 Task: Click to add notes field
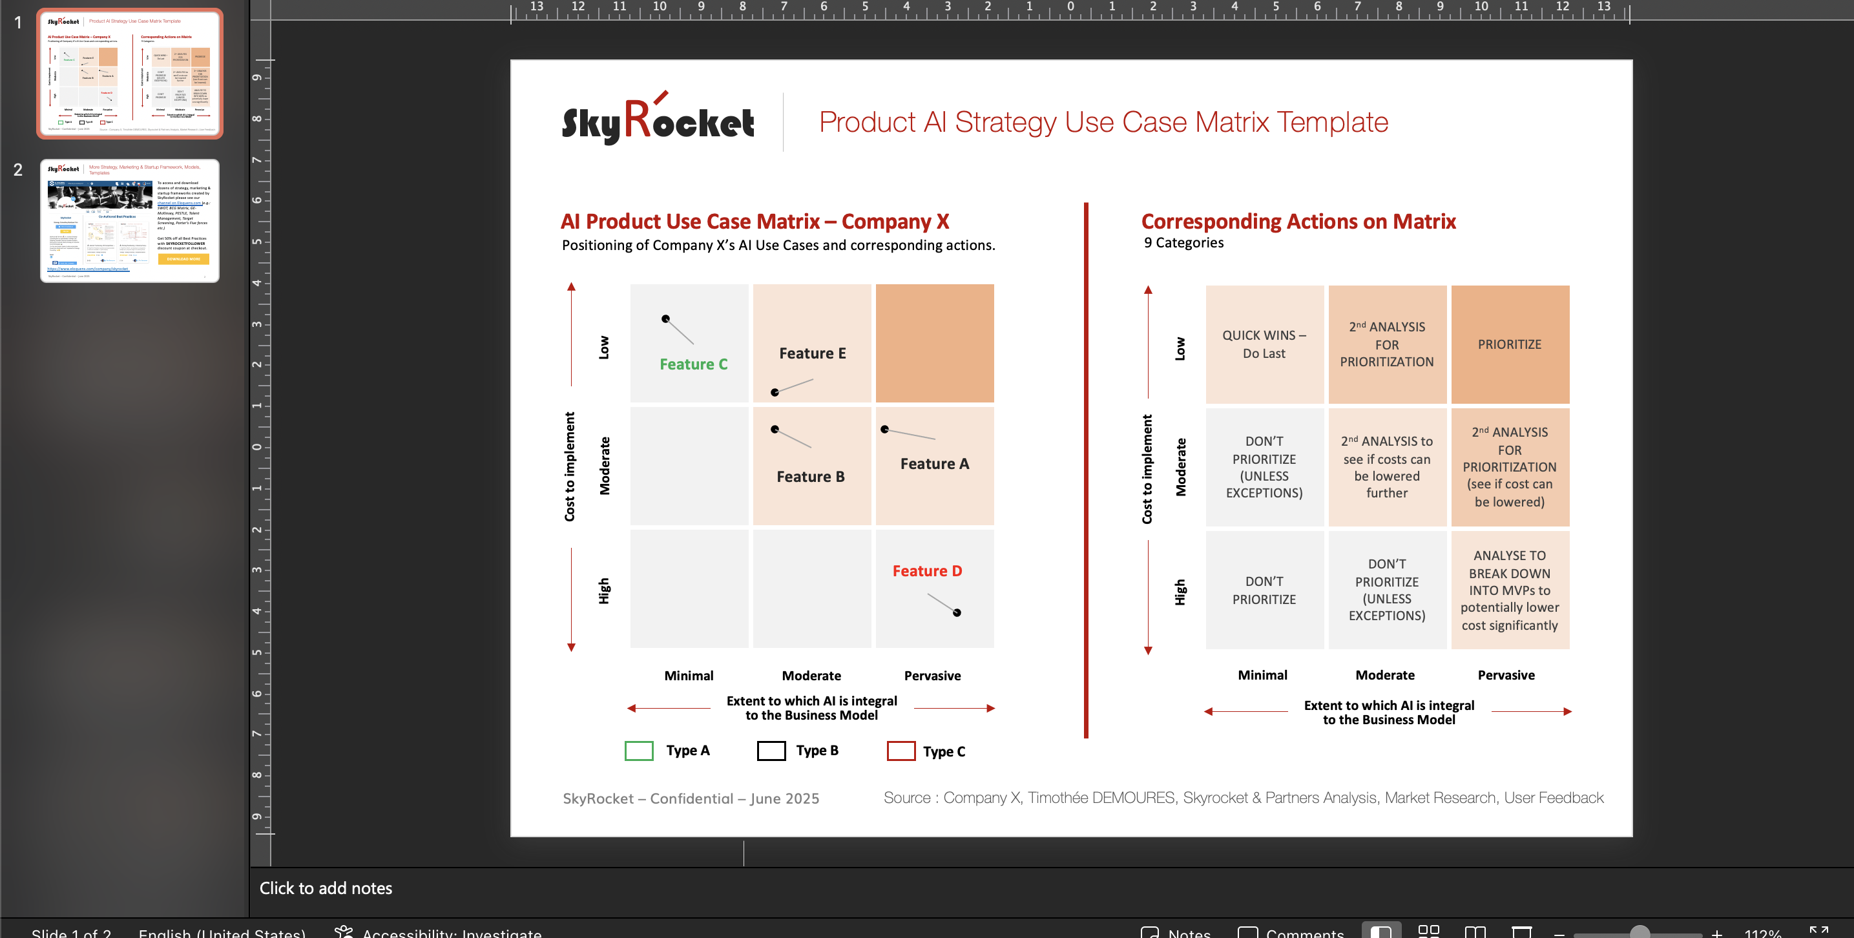click(x=326, y=888)
